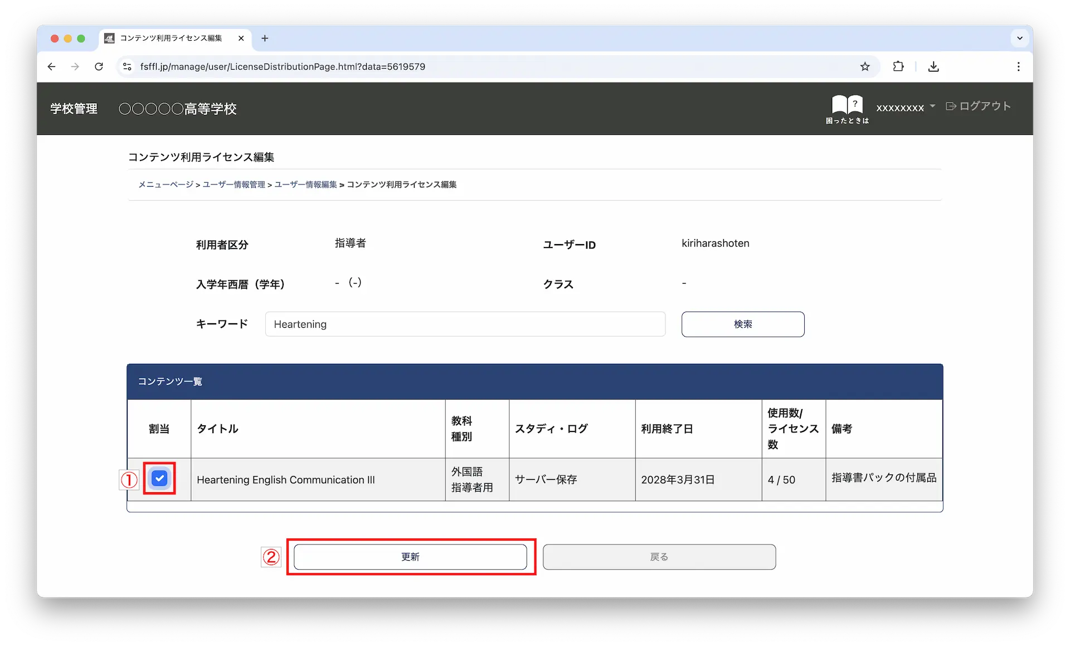Open downloads icon in toolbar
Screen dimensions: 1070x646
coord(933,67)
